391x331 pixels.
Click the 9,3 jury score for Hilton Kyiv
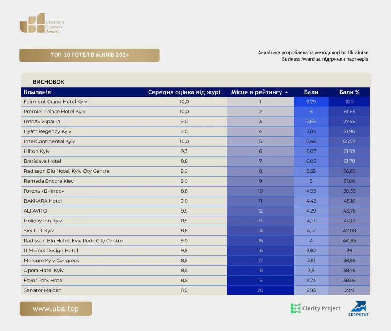184,151
